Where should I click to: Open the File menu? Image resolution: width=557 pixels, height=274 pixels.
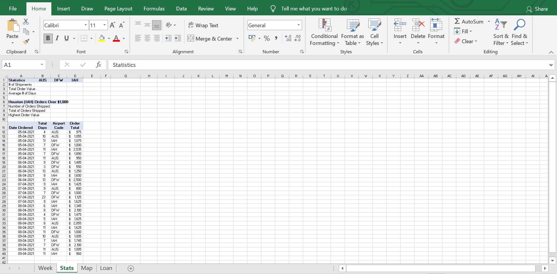(x=13, y=9)
